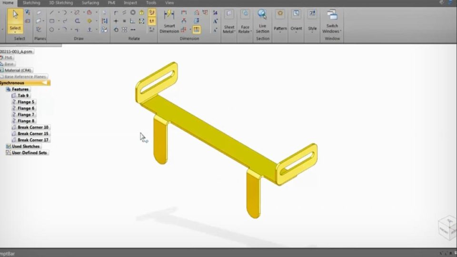Select Break Corner 15 feature
Screen dimensions: 457x257
(33, 134)
